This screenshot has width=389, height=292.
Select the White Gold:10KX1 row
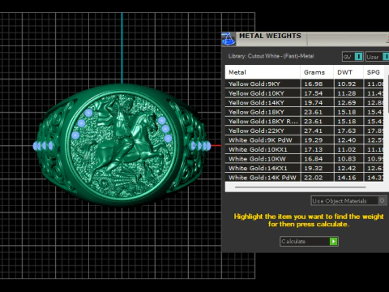click(305, 149)
